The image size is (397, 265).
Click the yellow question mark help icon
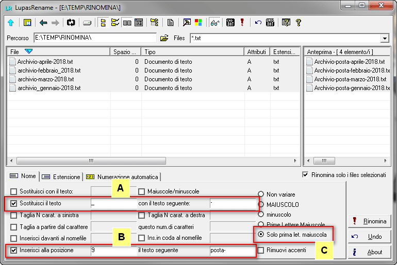click(x=298, y=23)
